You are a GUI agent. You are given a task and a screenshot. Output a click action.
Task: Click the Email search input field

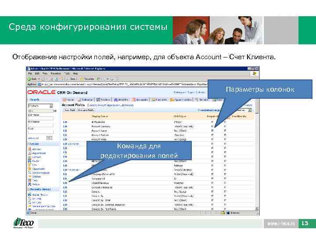point(41,132)
